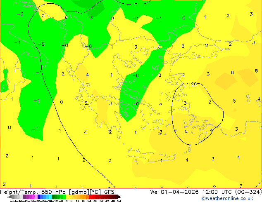Click the '(00+324)' forecast hour text
The image size is (262, 202).
[248, 192]
